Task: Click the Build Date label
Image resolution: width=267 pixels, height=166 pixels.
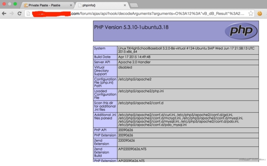Action: [103, 57]
